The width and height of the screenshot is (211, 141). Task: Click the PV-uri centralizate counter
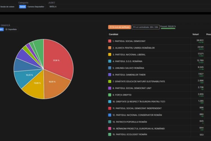145,27
